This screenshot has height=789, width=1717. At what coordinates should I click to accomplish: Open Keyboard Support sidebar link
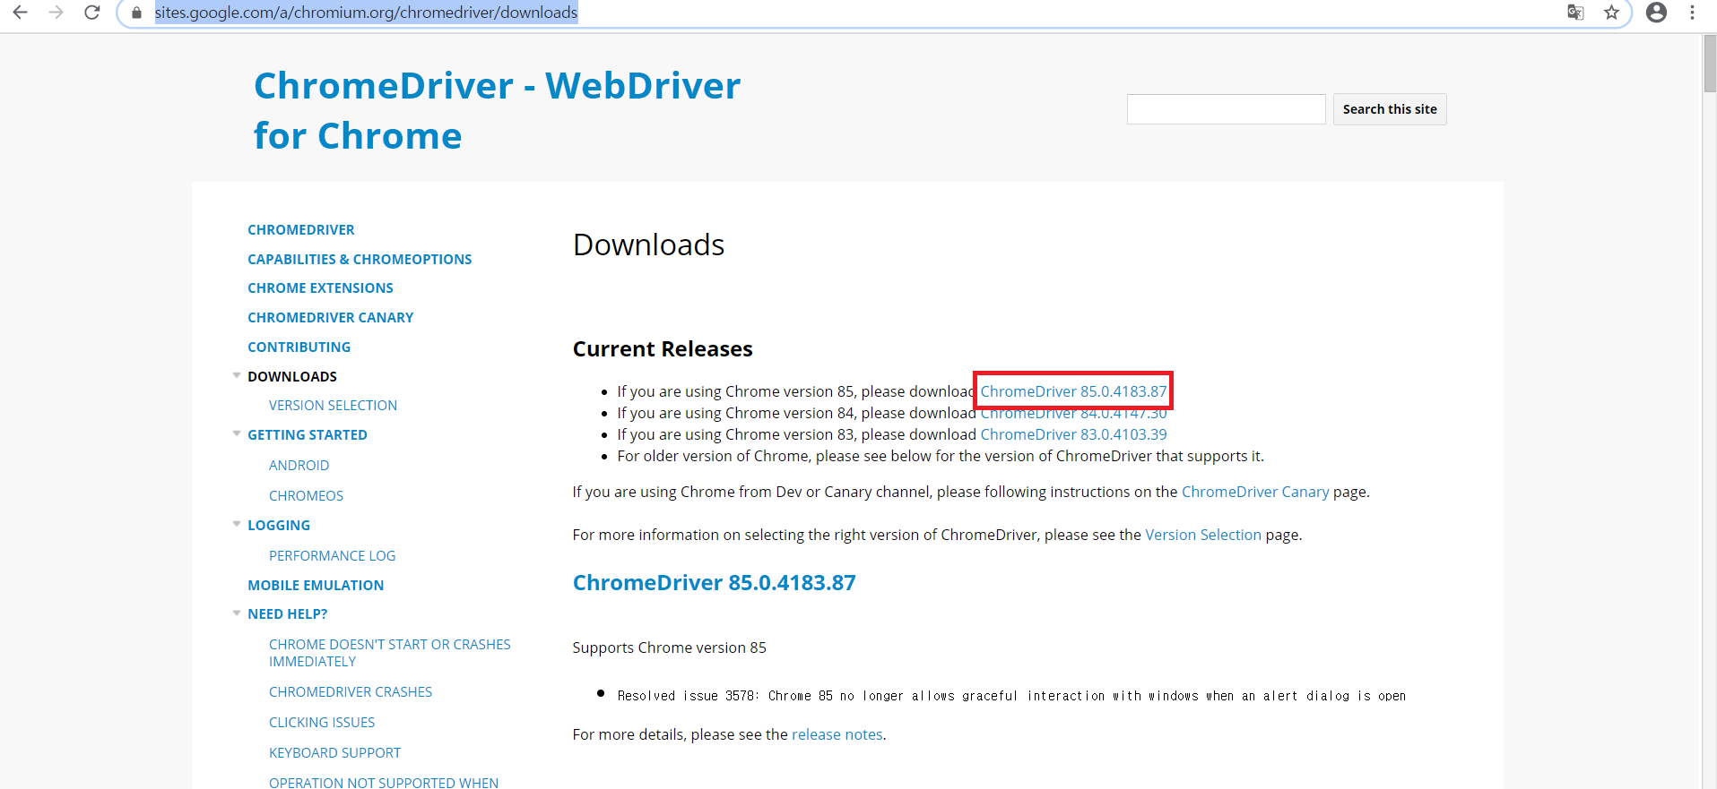334,753
